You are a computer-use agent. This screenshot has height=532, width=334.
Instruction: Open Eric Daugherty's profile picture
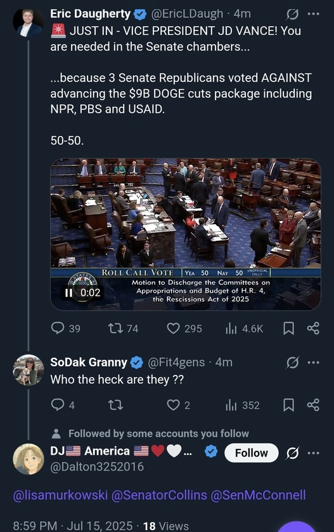click(28, 23)
